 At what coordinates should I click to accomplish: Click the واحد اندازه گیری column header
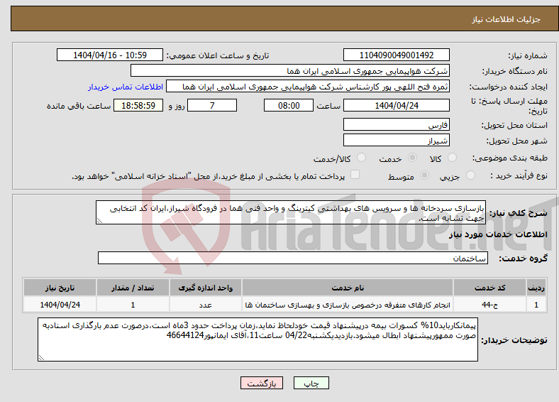(205, 288)
